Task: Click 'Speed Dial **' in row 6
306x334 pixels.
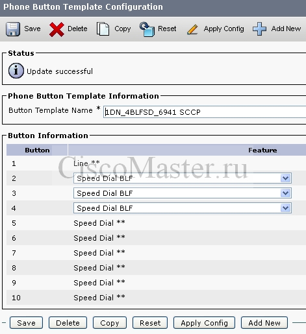Action: pyautogui.click(x=99, y=238)
